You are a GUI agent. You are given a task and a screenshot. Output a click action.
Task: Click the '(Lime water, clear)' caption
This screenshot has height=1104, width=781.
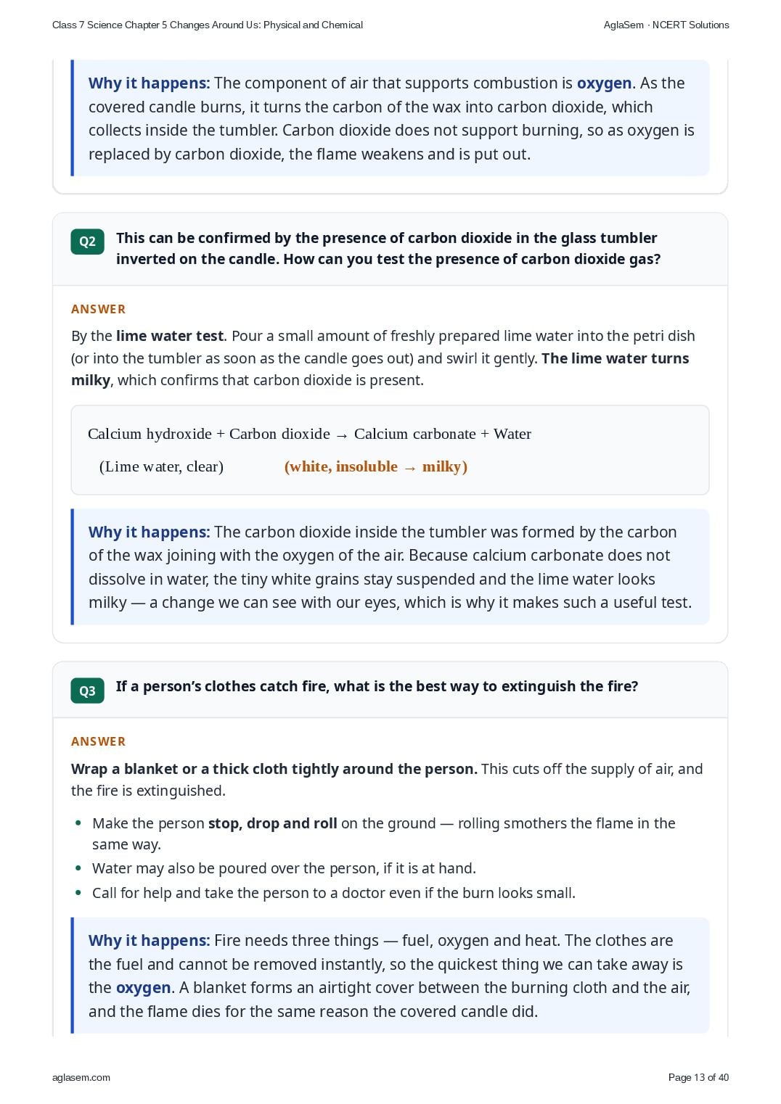tap(161, 466)
